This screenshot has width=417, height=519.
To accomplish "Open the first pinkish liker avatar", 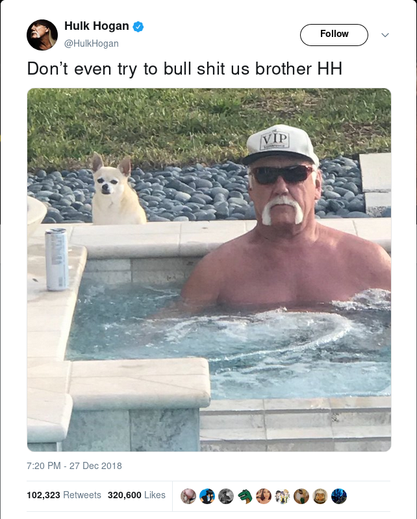I will tap(188, 496).
